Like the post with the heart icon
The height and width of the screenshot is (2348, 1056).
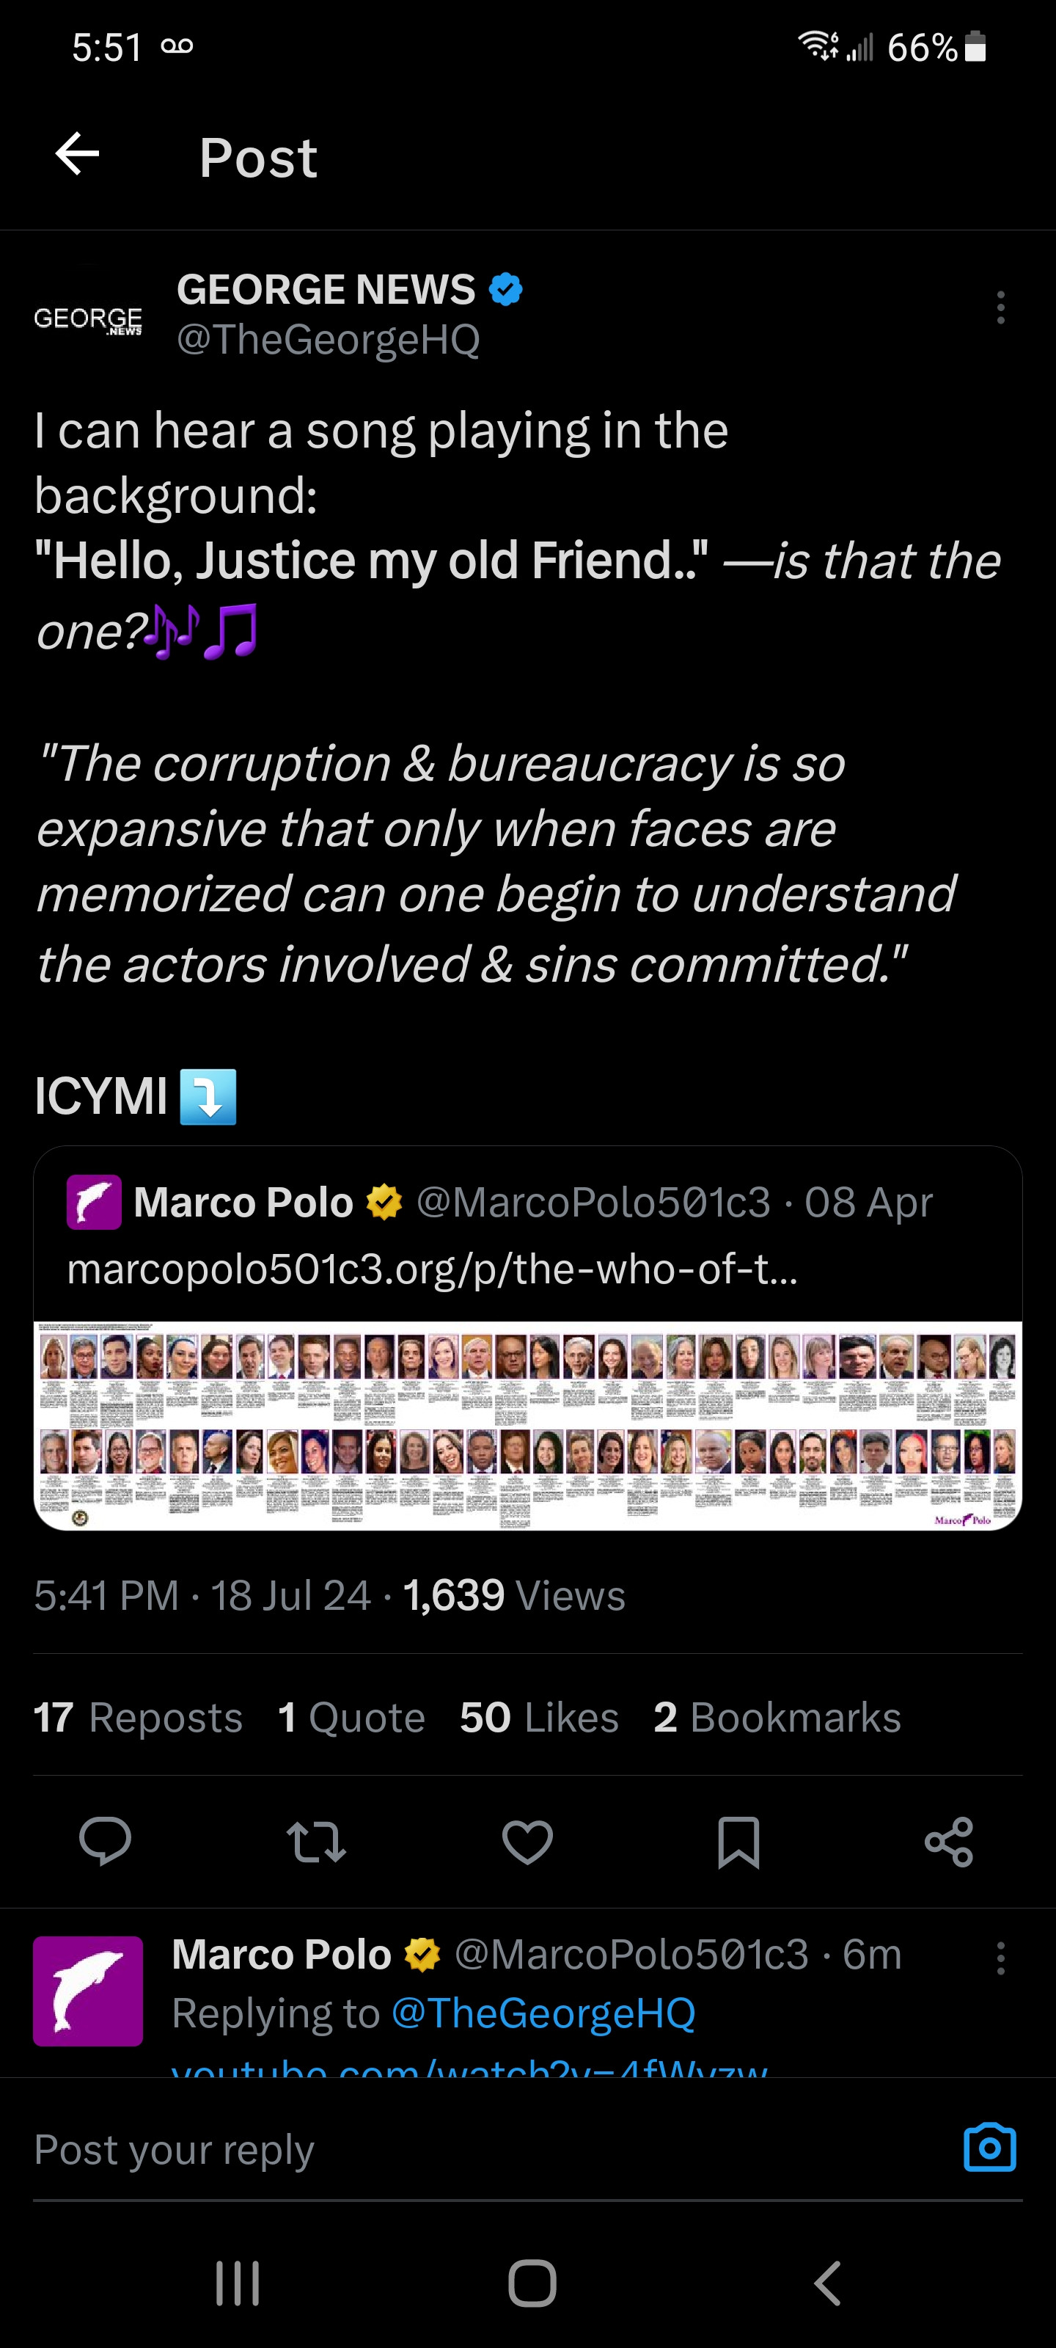(527, 1841)
